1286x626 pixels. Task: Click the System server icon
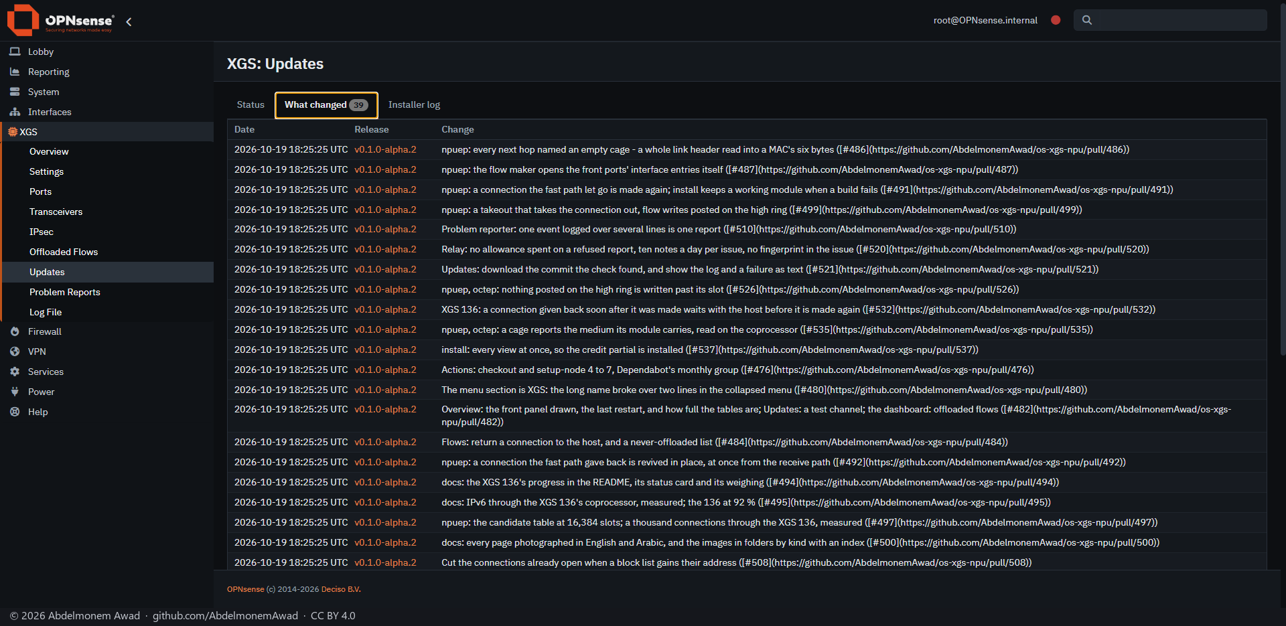point(15,92)
